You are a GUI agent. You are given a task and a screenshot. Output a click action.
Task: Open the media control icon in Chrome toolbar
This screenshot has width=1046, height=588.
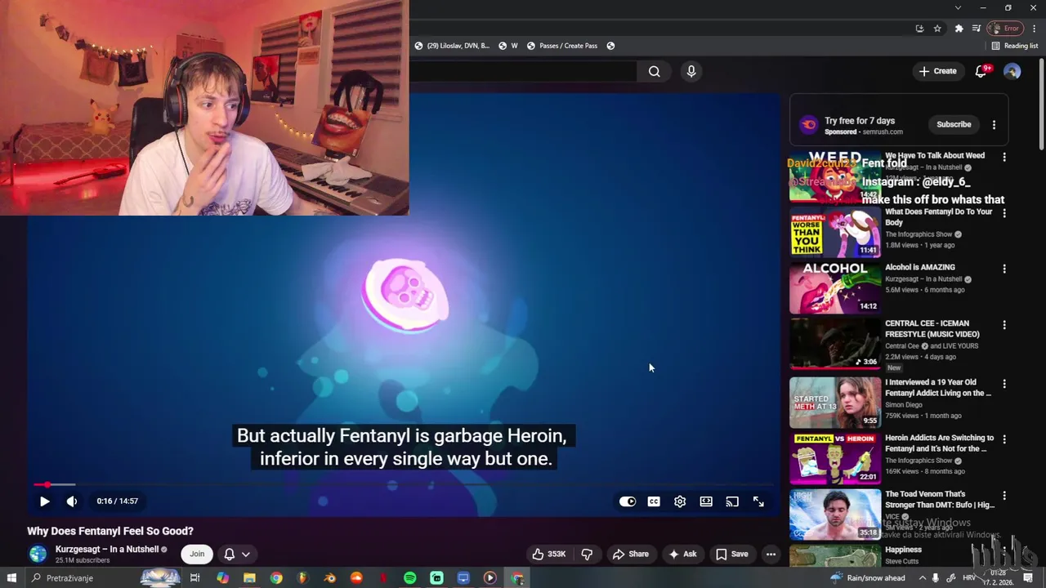tap(977, 29)
